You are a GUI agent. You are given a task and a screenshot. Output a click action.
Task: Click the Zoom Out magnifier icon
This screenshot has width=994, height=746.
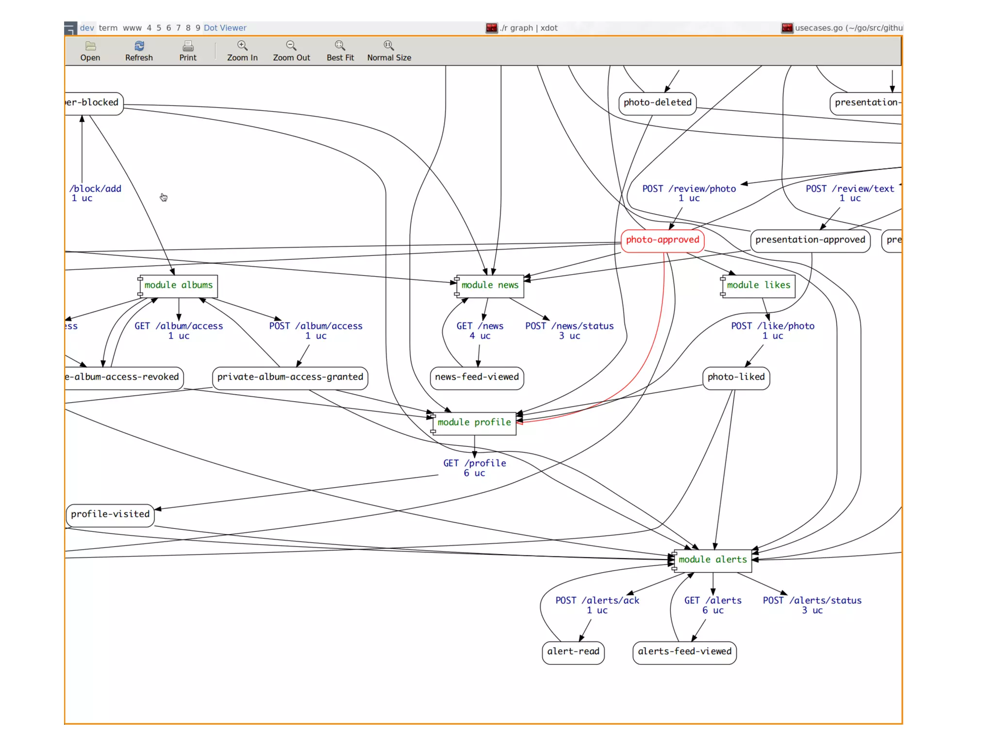(291, 46)
